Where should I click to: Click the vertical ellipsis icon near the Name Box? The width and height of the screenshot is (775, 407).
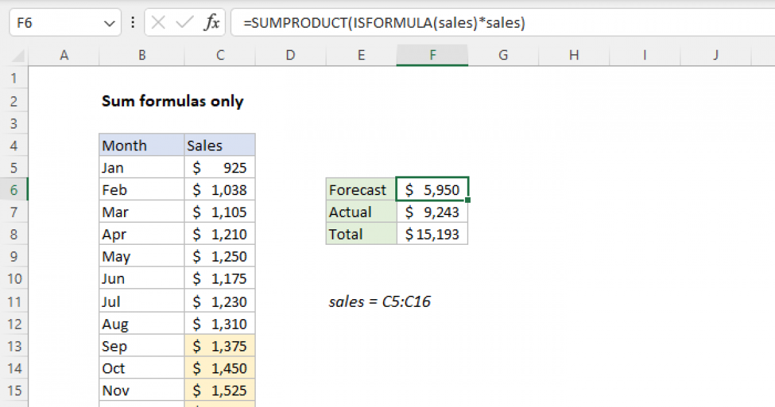pos(132,23)
